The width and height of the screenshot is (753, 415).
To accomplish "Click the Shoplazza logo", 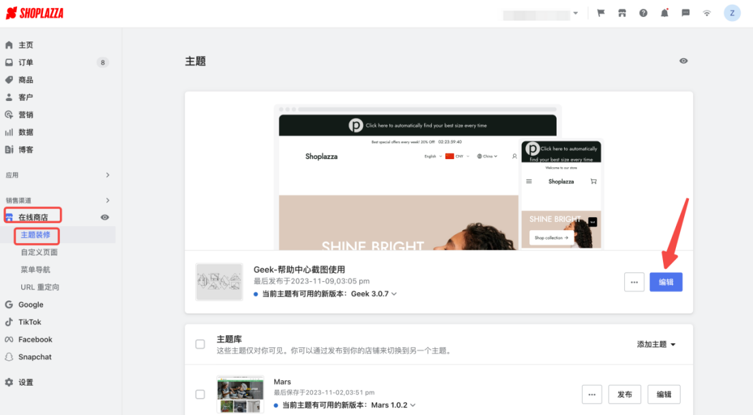I will (35, 13).
